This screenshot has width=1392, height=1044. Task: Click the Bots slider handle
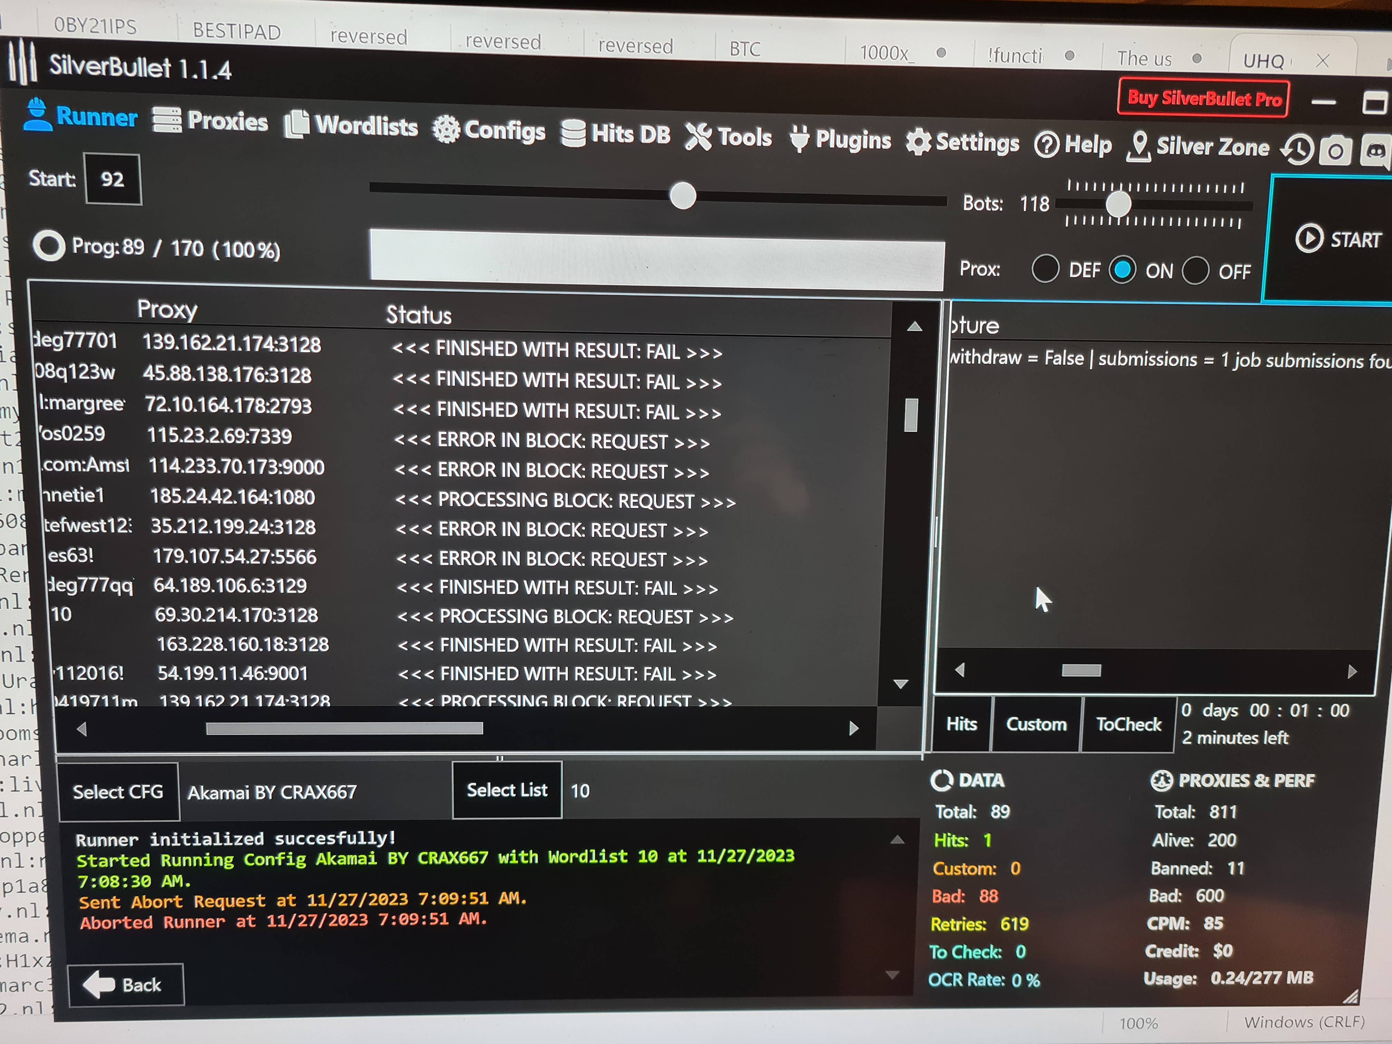click(1118, 204)
